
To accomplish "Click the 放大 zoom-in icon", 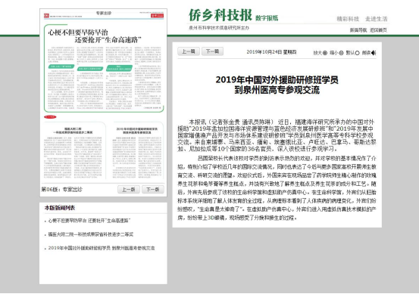I will (325, 53).
